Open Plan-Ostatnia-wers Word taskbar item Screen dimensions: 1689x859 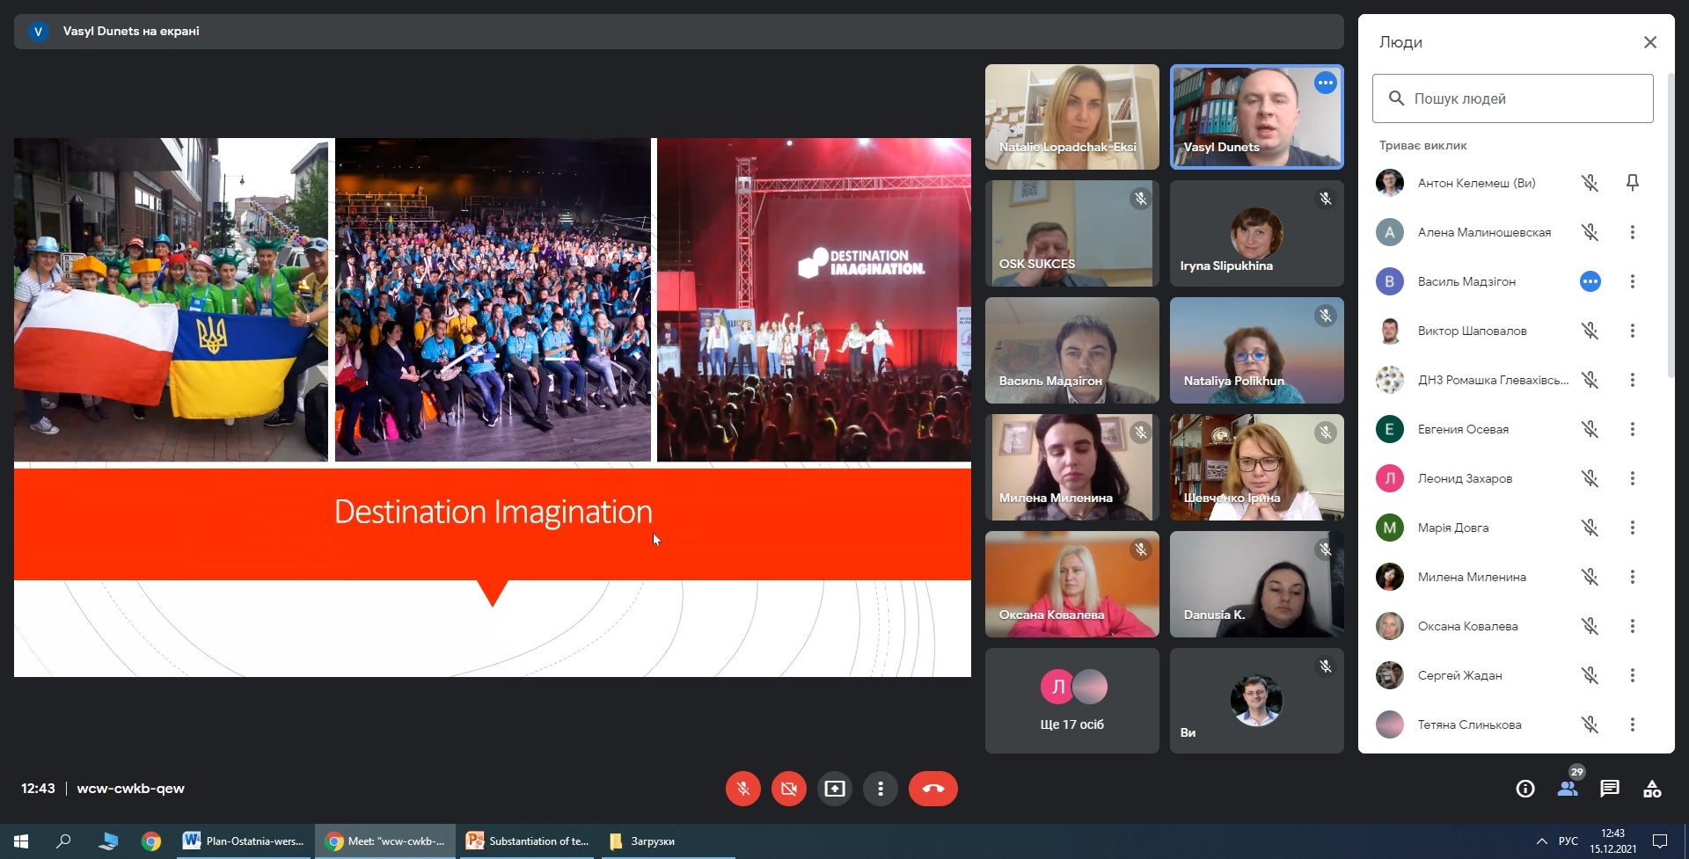click(x=245, y=841)
